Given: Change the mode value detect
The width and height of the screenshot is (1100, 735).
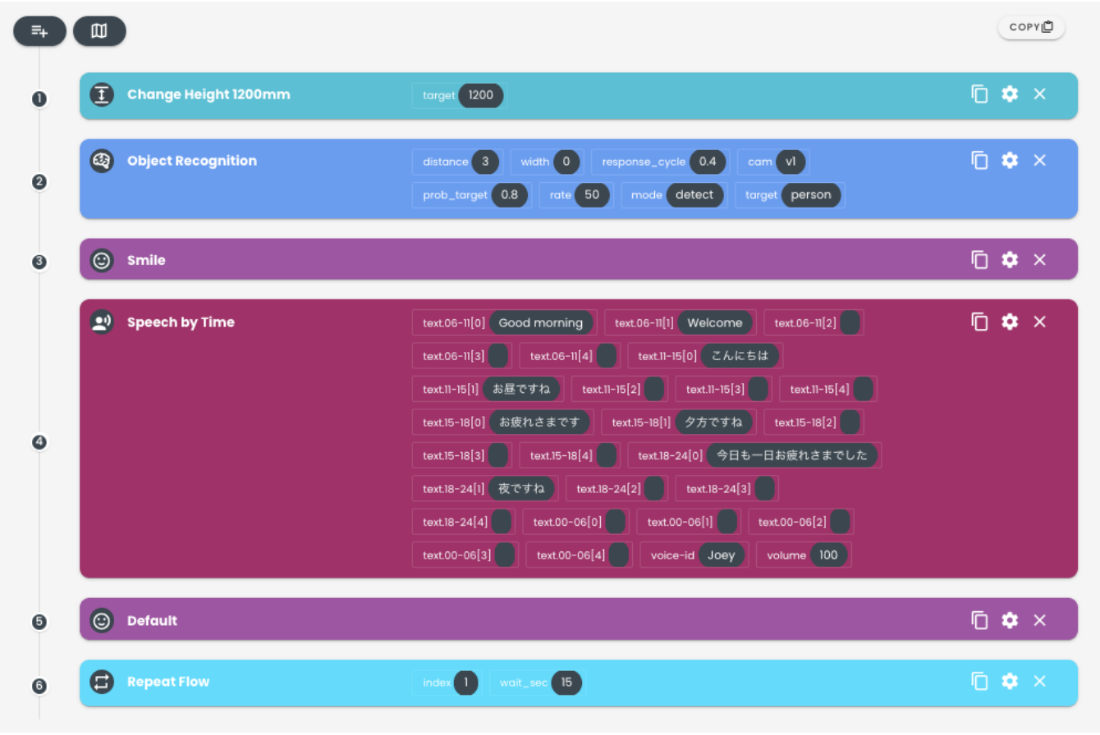Looking at the screenshot, I should pyautogui.click(x=695, y=195).
